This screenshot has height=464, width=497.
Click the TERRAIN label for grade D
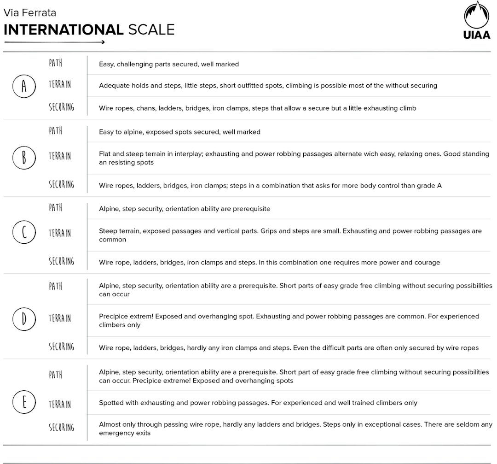(x=60, y=318)
